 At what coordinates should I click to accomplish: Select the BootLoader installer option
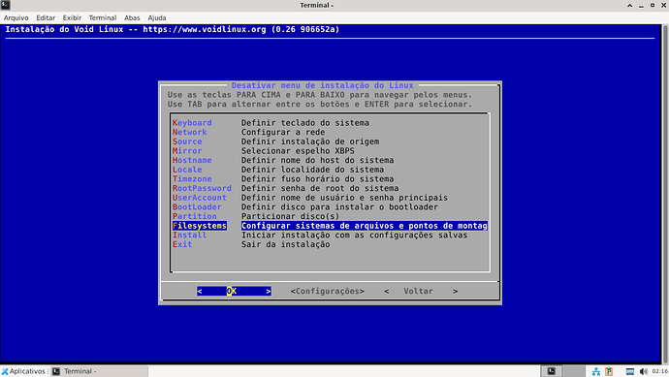(x=197, y=207)
